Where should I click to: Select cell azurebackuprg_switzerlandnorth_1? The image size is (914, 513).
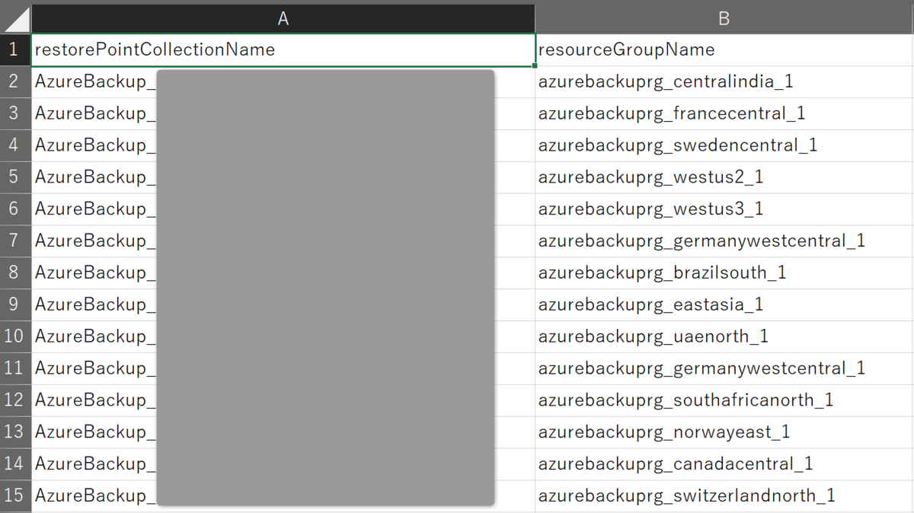tap(724, 496)
